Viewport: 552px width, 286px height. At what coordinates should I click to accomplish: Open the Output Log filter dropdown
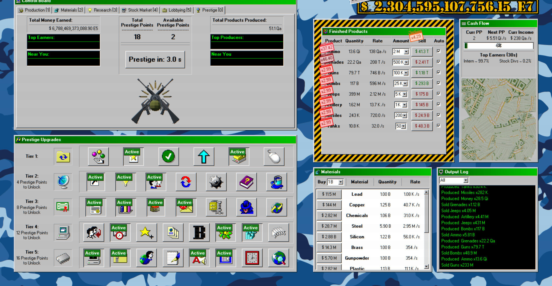click(x=465, y=180)
